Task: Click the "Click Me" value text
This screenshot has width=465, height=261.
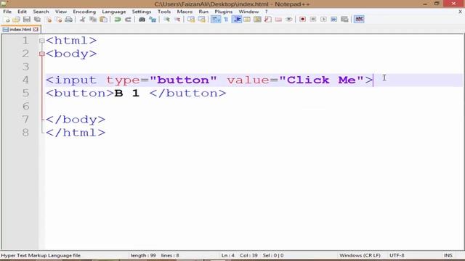Action: 321,80
